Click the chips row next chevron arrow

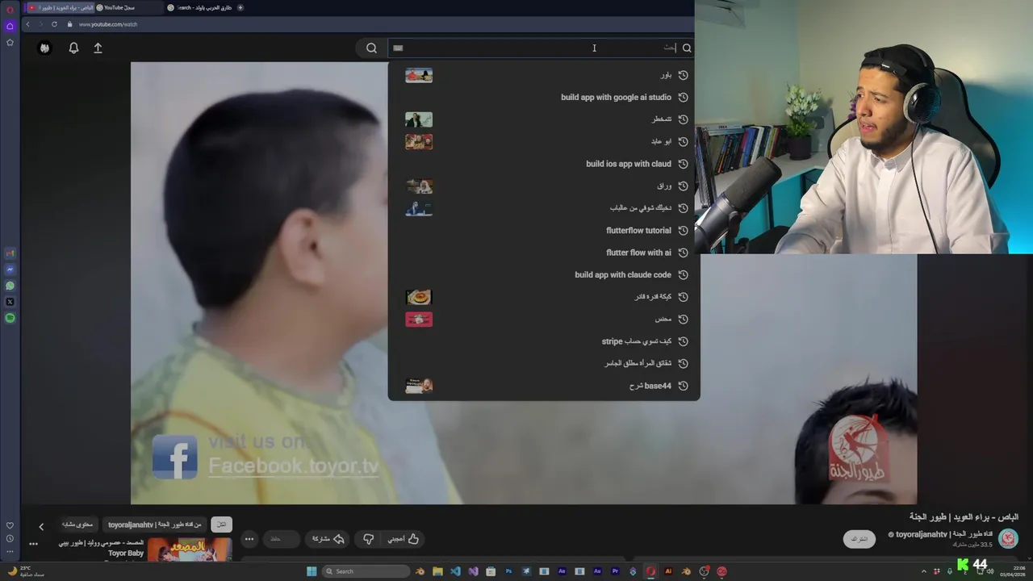41,526
